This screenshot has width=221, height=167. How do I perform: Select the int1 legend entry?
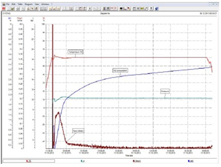pyautogui.click(x=190, y=161)
